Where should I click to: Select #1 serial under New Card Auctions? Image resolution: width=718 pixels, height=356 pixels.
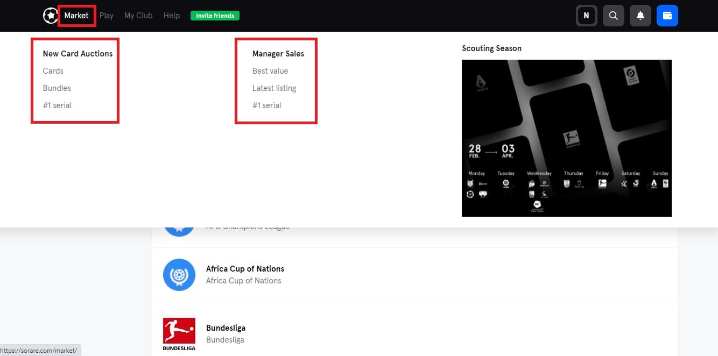pos(57,105)
